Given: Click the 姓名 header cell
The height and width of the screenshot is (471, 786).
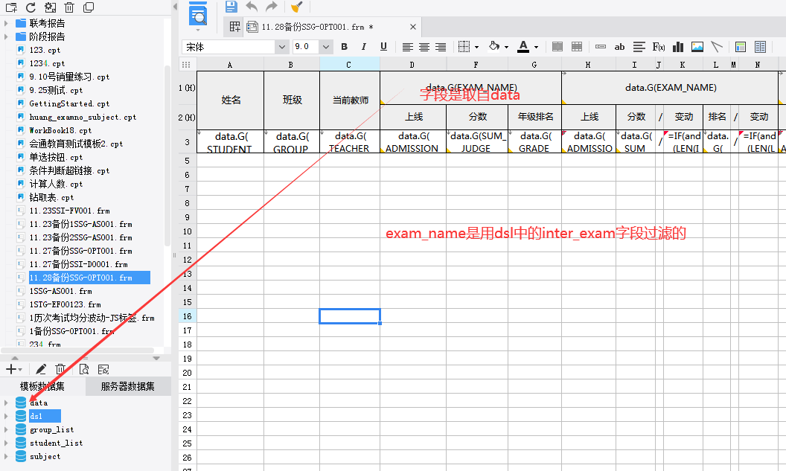Looking at the screenshot, I should point(231,100).
